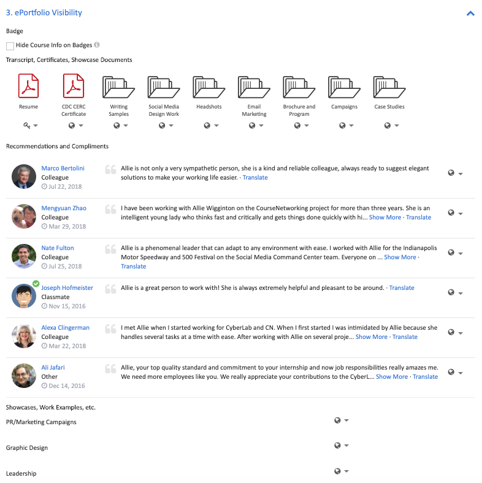Image resolution: width=482 pixels, height=483 pixels.
Task: Open the Brochure and Program folder icon
Action: pos(299,87)
